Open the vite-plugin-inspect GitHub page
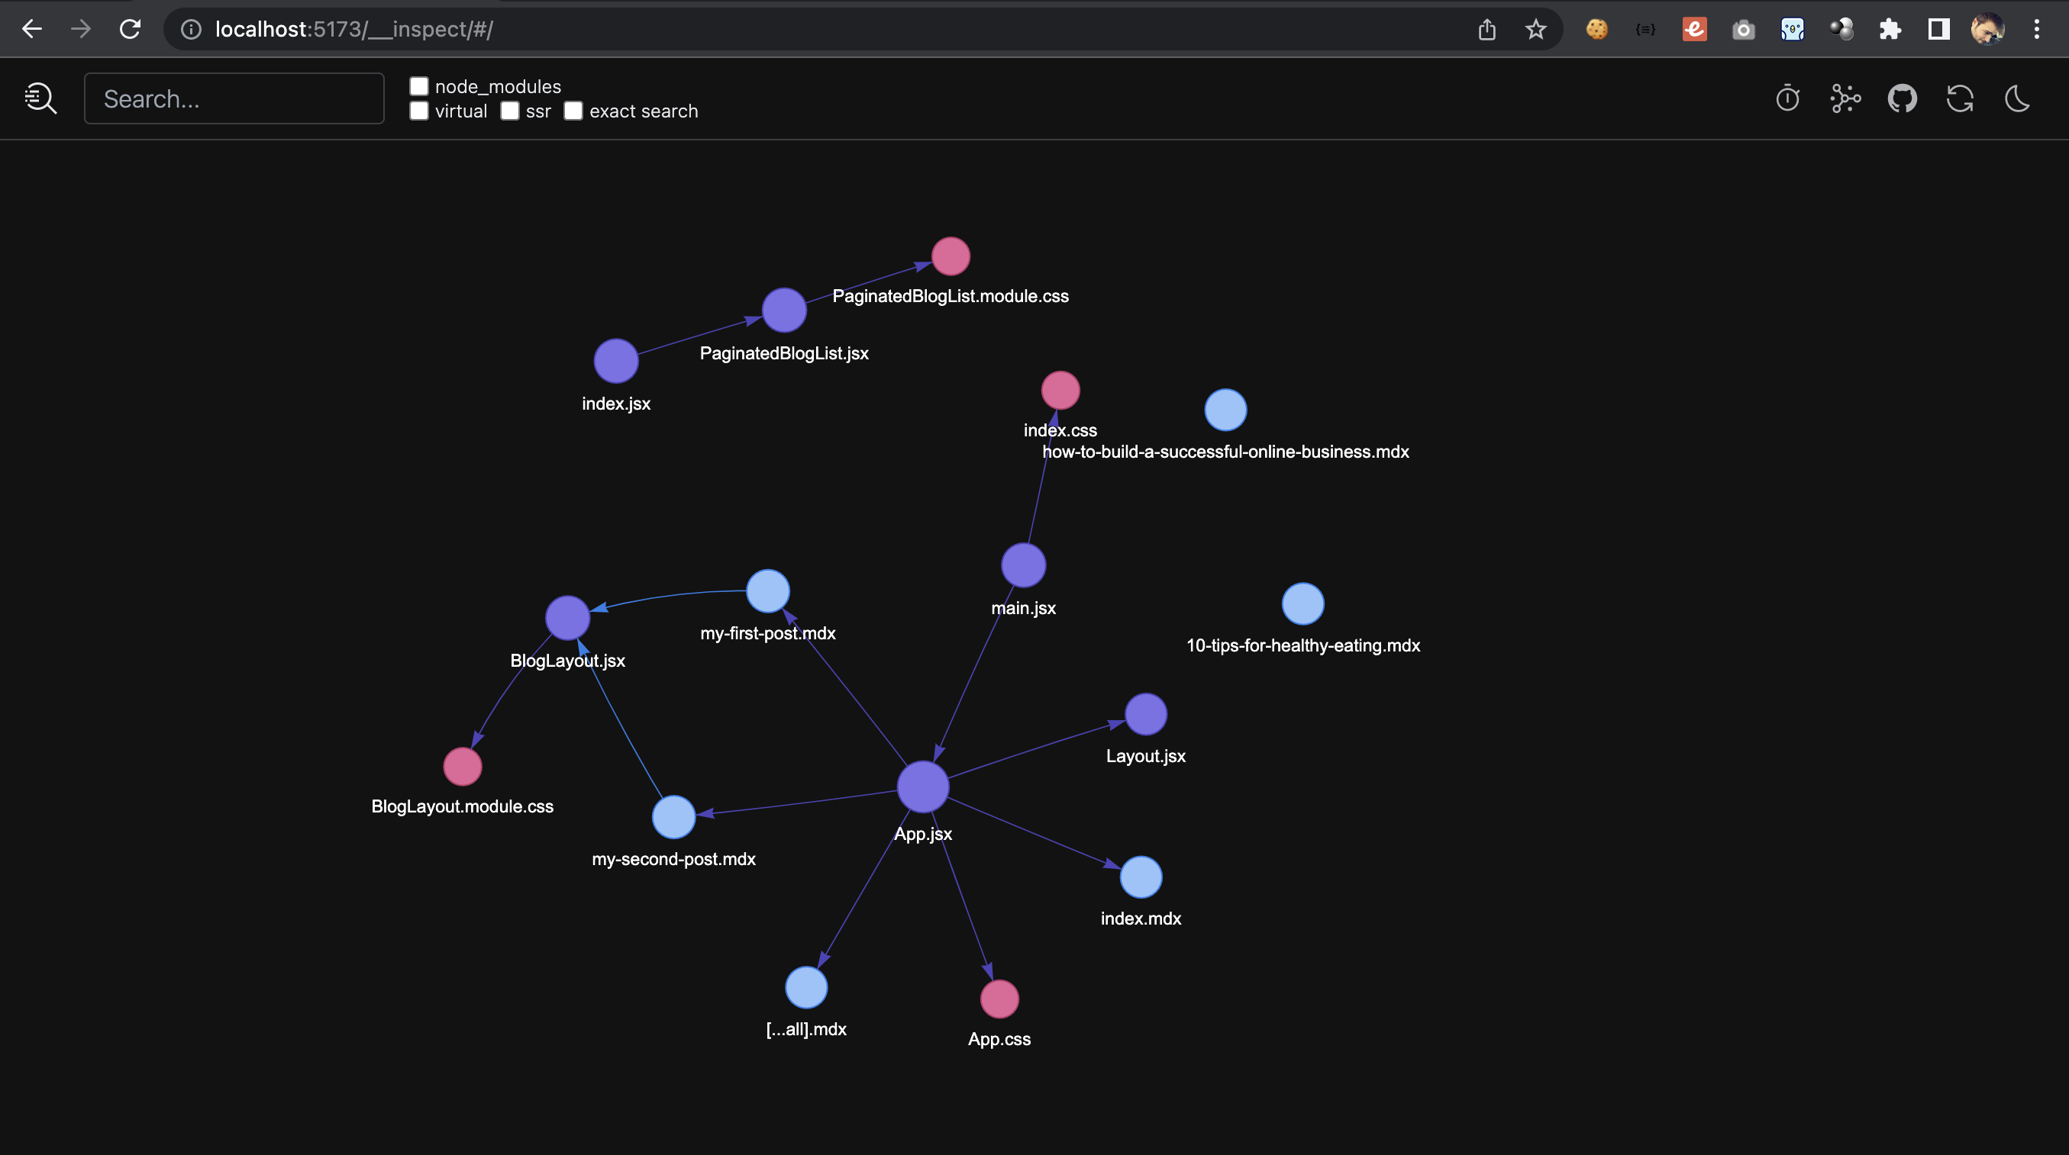2069x1155 pixels. tap(1902, 98)
